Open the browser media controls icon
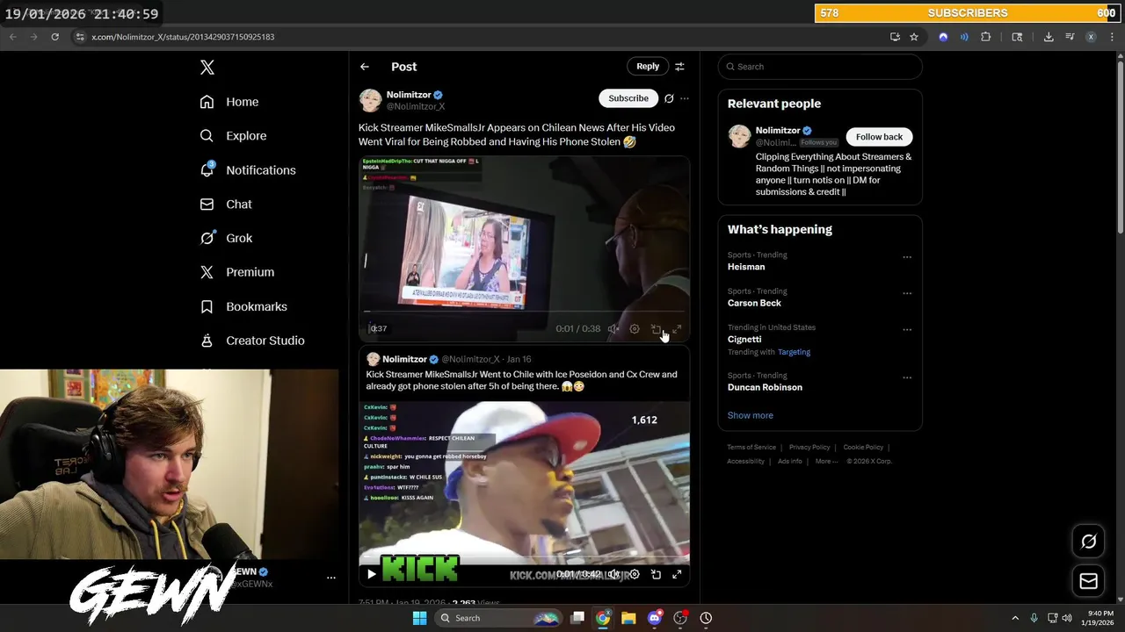The width and height of the screenshot is (1125, 632). [1070, 37]
